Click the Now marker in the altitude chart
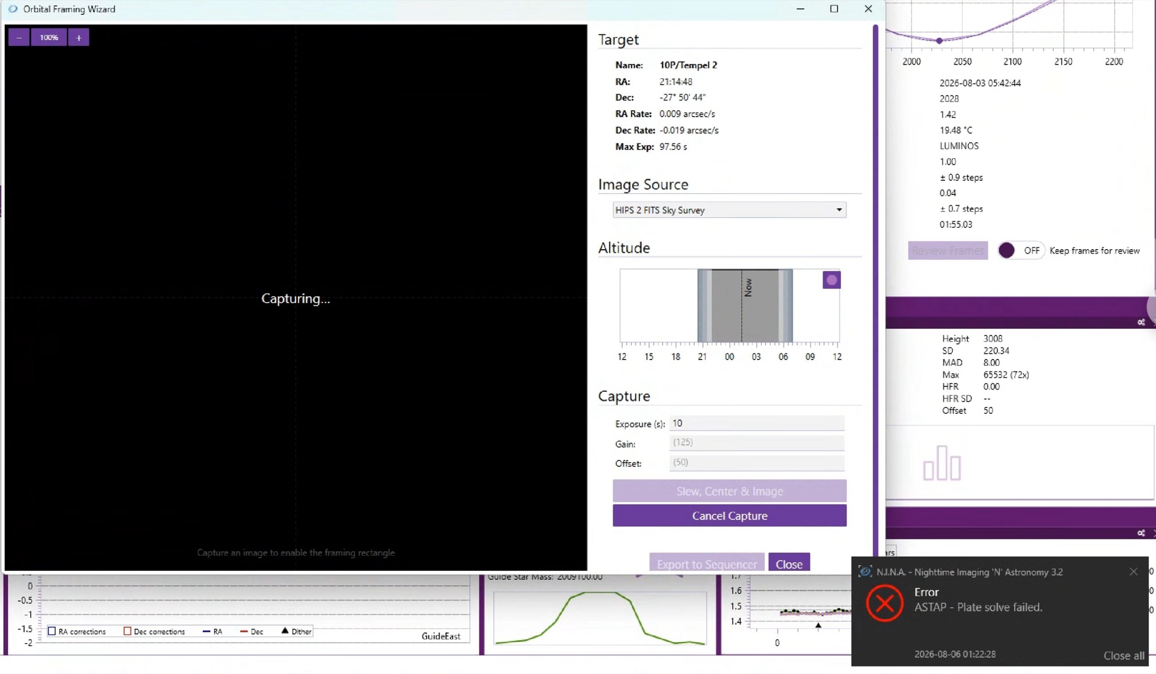Screen dimensions: 1156x674 (x=748, y=288)
